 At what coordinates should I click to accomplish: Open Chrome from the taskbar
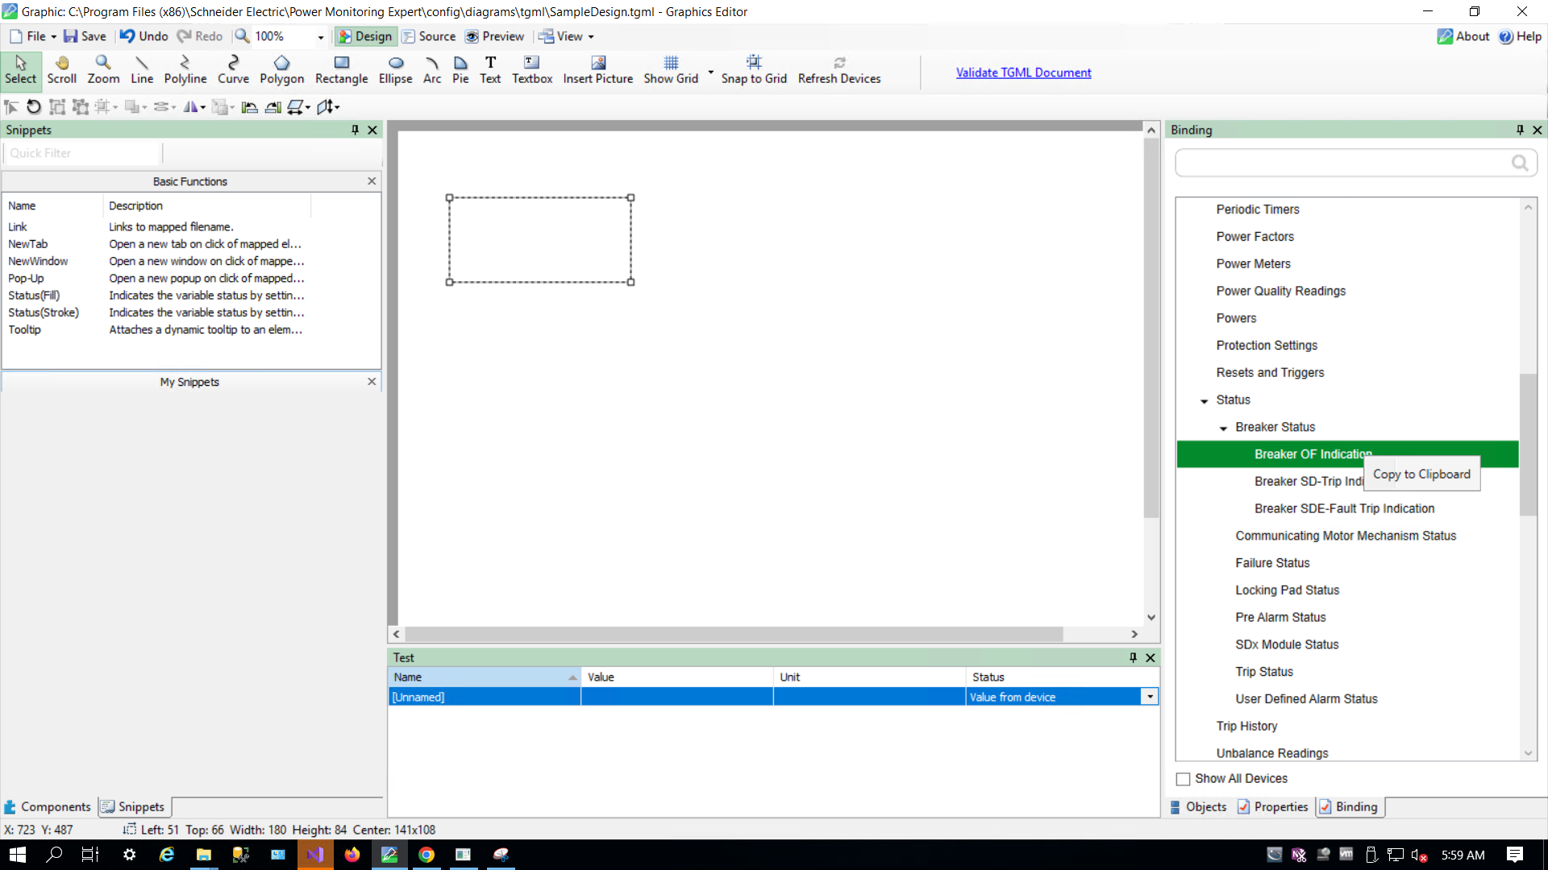pos(427,855)
